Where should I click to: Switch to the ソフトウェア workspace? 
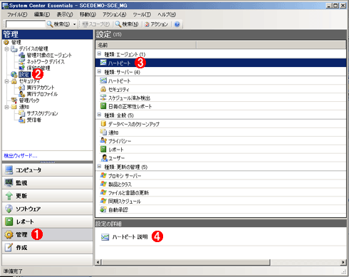point(48,209)
